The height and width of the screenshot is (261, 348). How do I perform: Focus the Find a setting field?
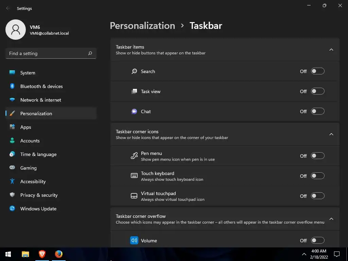pos(51,53)
